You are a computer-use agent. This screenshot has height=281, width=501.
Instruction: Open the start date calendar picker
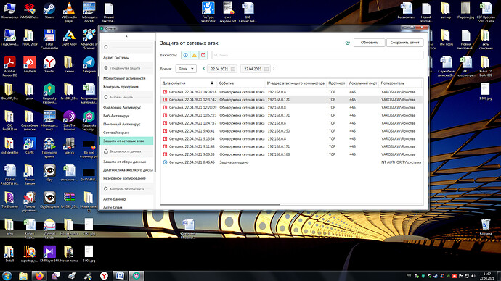[233, 69]
